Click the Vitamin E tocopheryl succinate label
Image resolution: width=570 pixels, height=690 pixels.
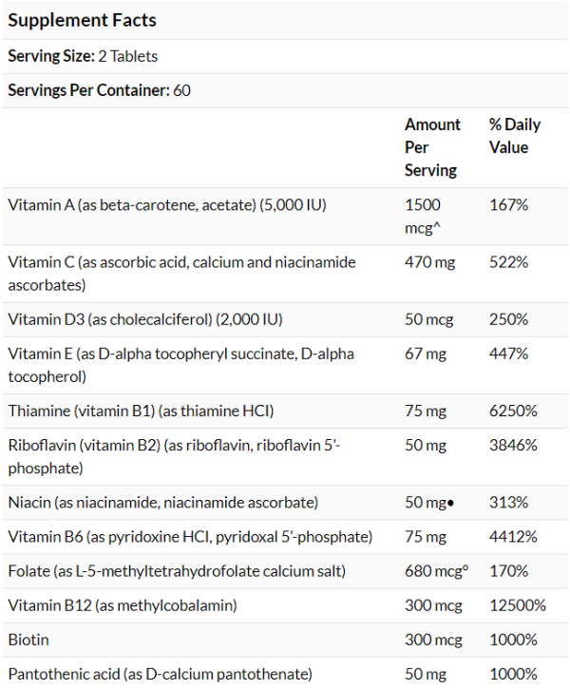coord(180,365)
